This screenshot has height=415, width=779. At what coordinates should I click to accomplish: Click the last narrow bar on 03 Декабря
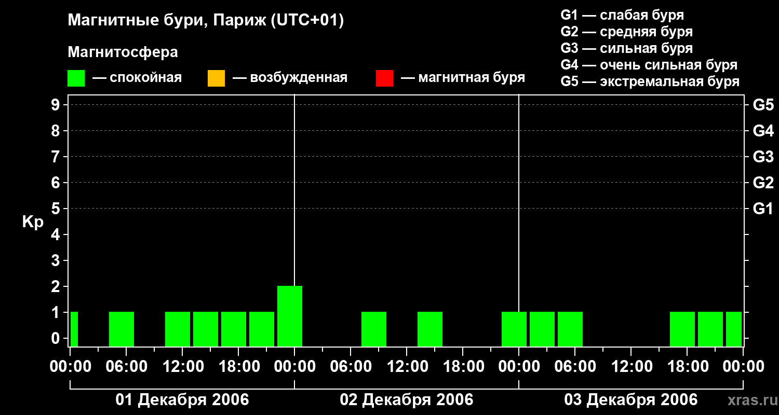[734, 329]
